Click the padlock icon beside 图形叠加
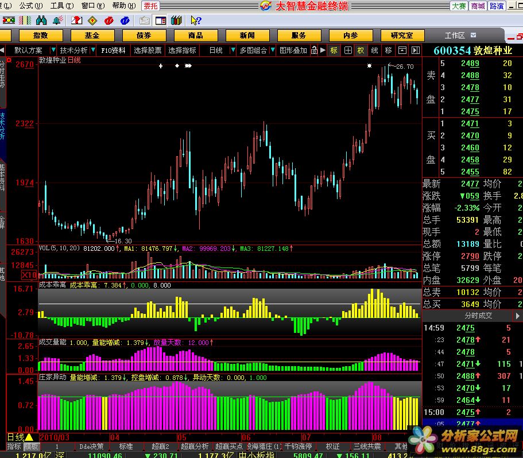The width and height of the screenshot is (523, 458). [314, 51]
